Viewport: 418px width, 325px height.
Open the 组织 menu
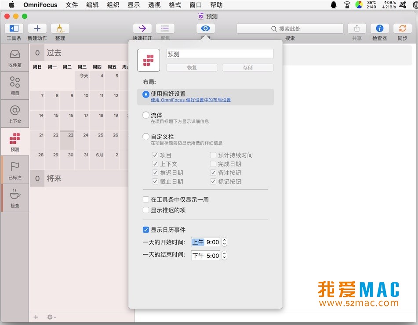click(x=113, y=5)
